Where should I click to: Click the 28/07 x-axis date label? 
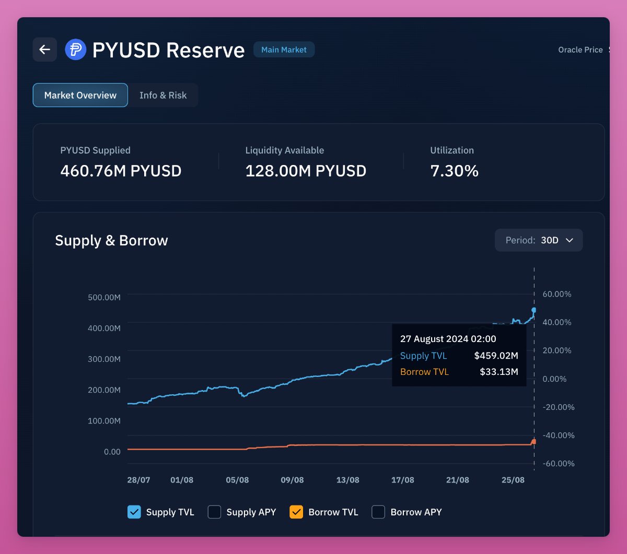(138, 480)
